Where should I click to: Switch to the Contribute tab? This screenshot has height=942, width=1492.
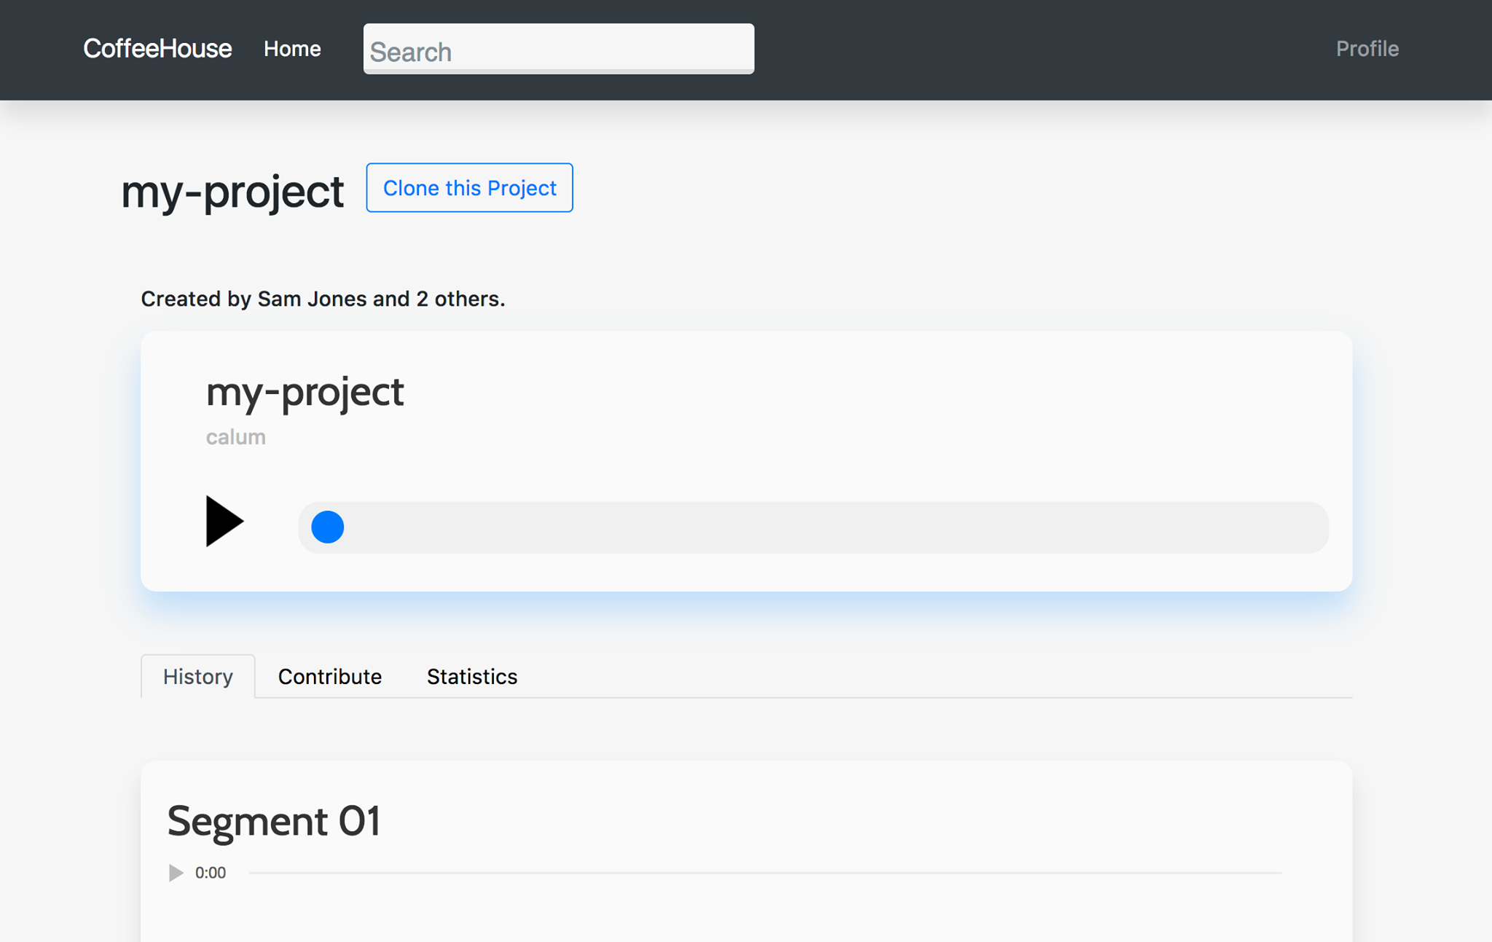click(x=329, y=676)
